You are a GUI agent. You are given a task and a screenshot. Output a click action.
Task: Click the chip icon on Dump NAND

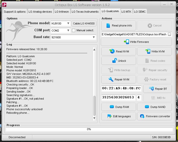click(x=147, y=107)
